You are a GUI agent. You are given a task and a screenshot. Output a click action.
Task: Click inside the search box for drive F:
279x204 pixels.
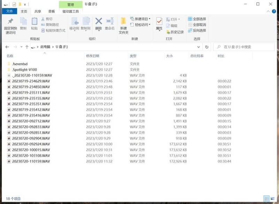point(244,46)
